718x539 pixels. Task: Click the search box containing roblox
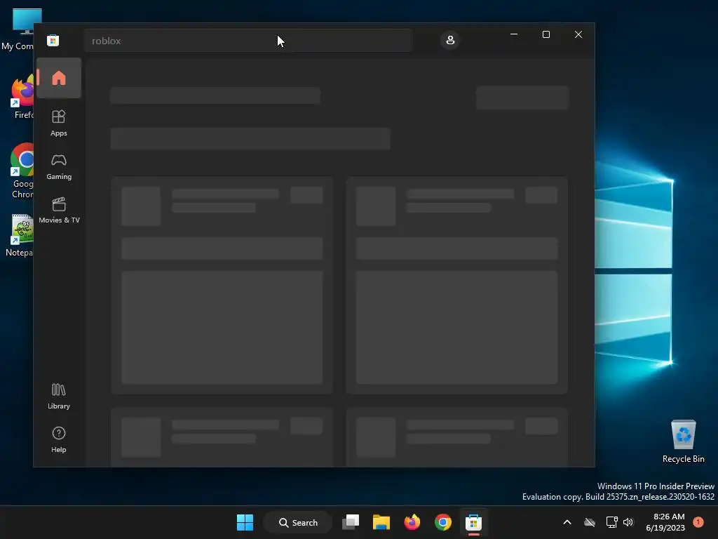pos(248,41)
